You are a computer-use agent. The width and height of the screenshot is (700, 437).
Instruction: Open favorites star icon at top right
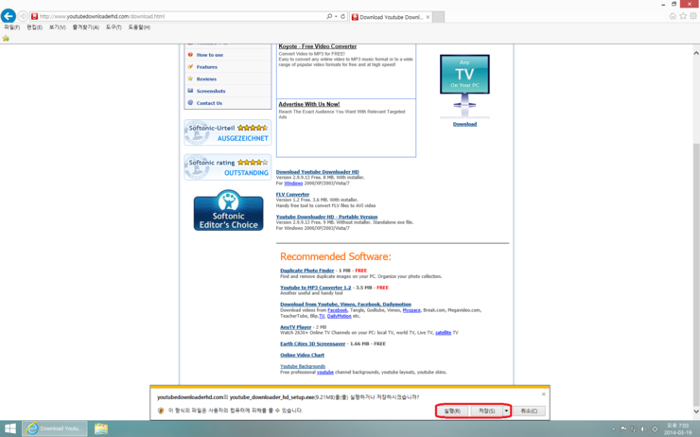[x=683, y=16]
